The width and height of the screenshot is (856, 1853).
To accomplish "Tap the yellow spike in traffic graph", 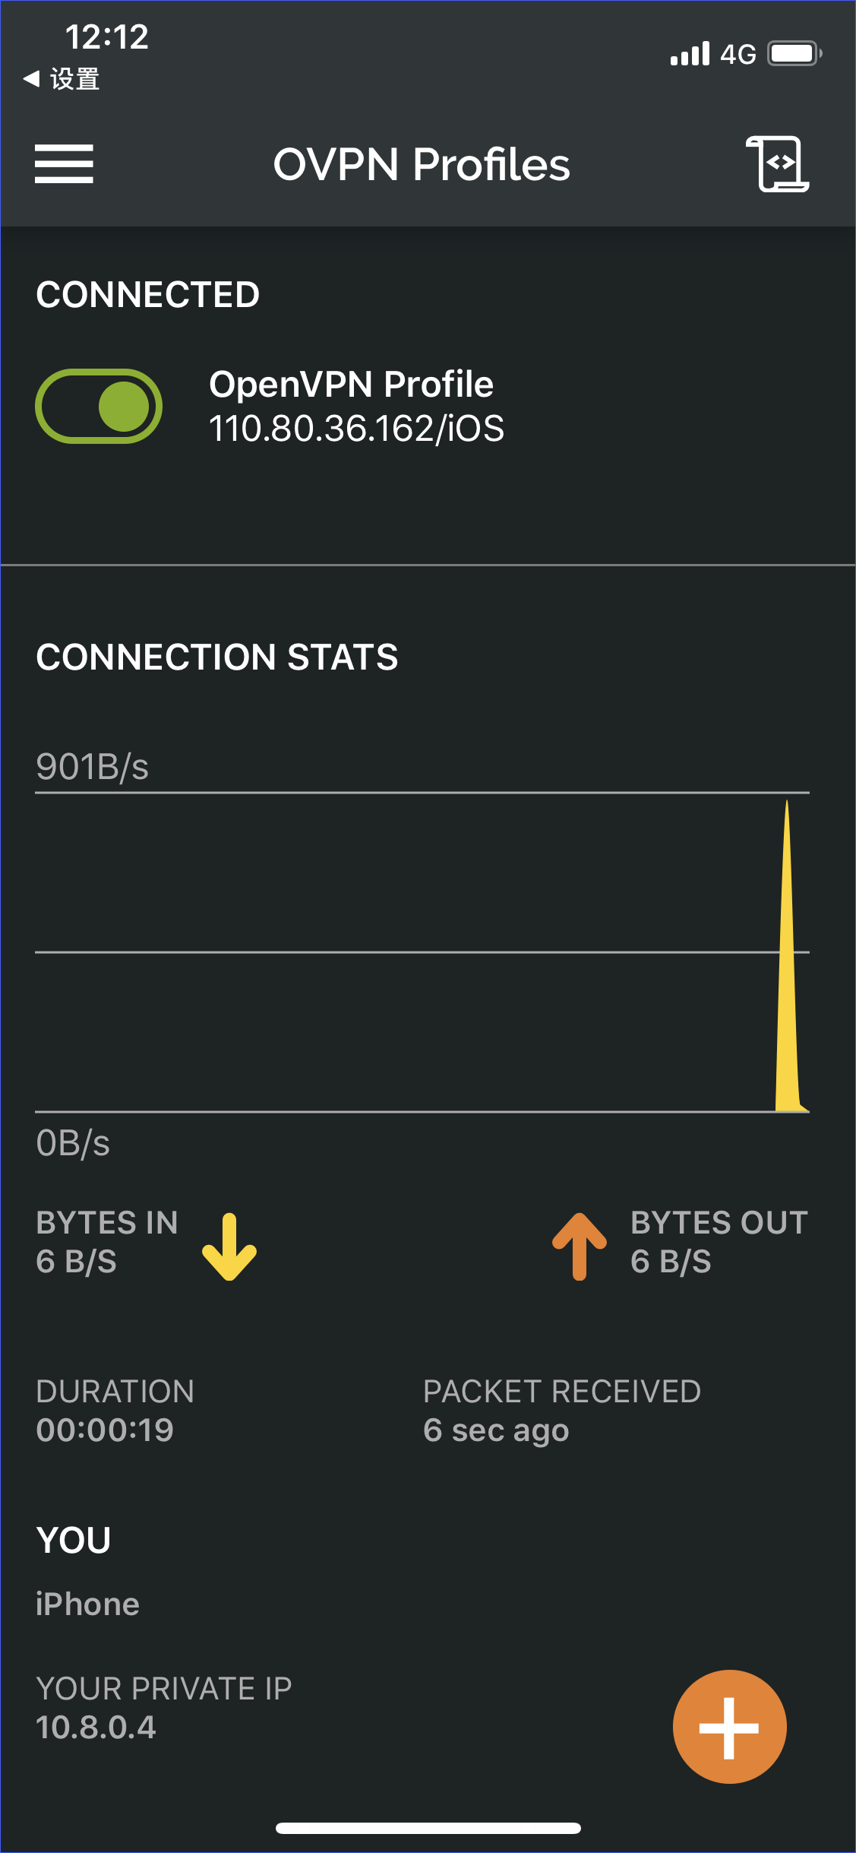I will click(x=788, y=988).
